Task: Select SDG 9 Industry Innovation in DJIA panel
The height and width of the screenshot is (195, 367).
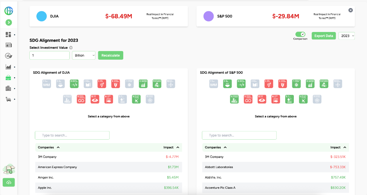Action: tap(157, 84)
